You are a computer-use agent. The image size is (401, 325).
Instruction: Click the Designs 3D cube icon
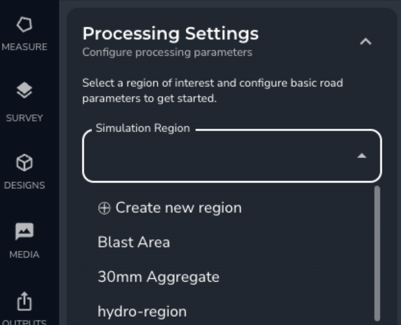pyautogui.click(x=25, y=163)
